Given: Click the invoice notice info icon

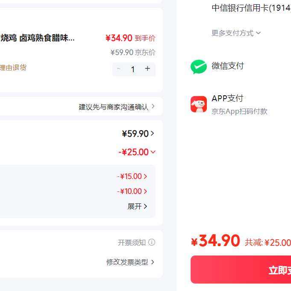Looking at the screenshot, I should click(152, 243).
